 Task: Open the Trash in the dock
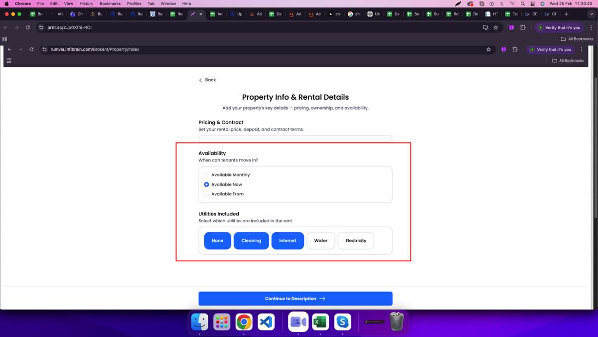pyautogui.click(x=397, y=322)
